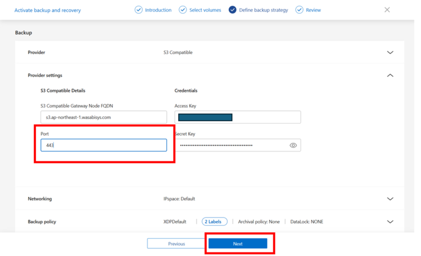Click the Introduction step checkmark icon
Screen dimensions: 421x256
tap(139, 10)
